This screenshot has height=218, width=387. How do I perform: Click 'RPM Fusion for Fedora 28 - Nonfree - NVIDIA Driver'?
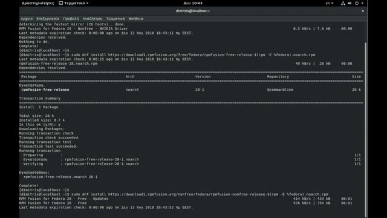coord(74,28)
